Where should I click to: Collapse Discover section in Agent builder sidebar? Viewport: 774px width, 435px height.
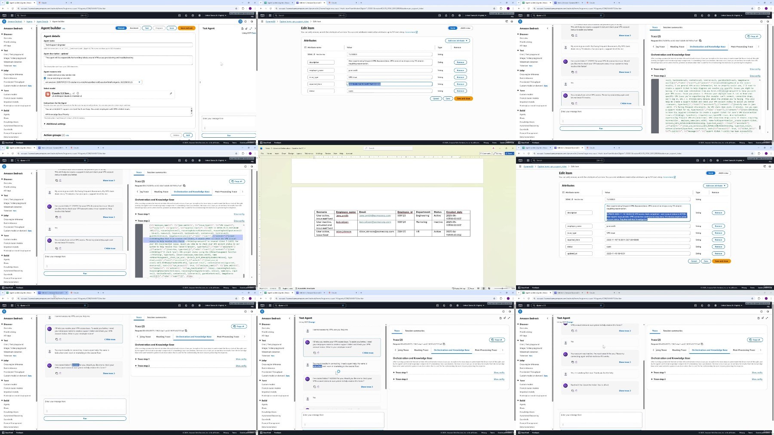click(3, 34)
